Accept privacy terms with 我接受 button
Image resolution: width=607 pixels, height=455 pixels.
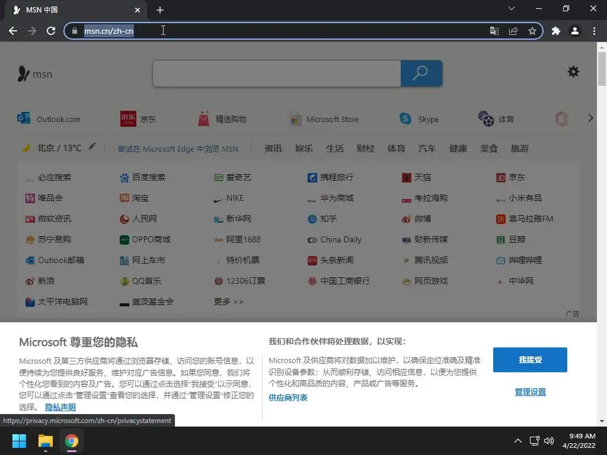pos(530,360)
